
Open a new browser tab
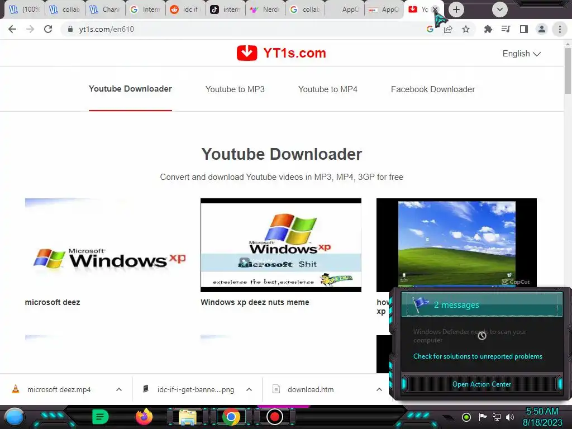pyautogui.click(x=456, y=9)
